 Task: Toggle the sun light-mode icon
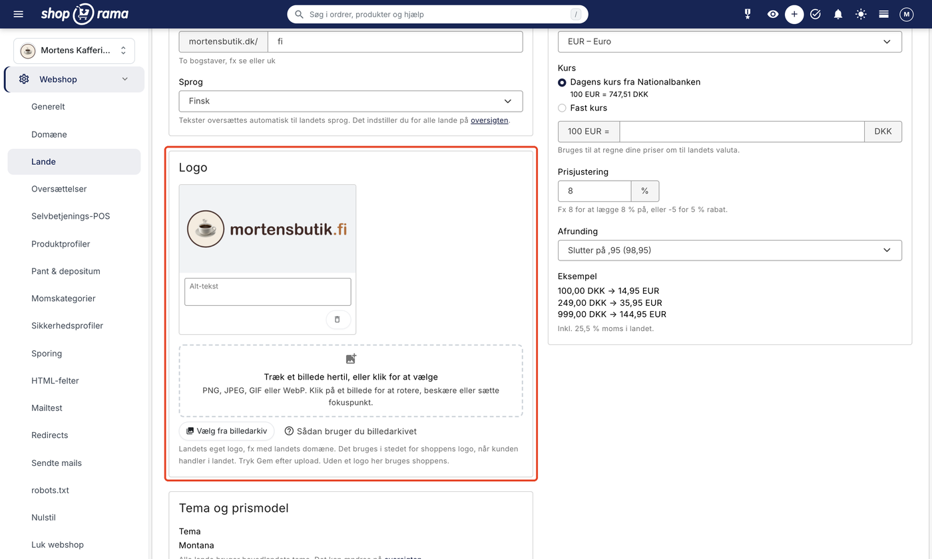click(861, 14)
